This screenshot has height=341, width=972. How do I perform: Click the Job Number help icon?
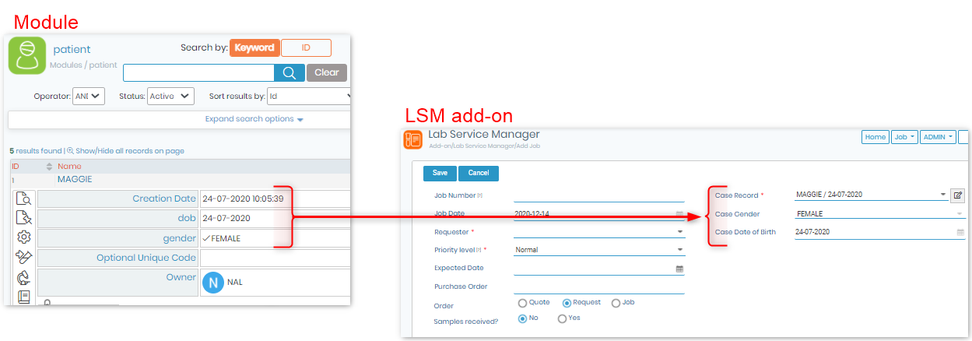click(480, 195)
